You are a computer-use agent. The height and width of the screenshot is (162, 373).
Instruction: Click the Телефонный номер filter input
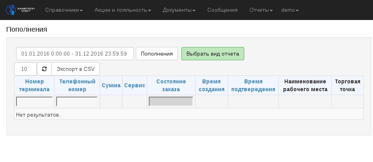click(77, 101)
